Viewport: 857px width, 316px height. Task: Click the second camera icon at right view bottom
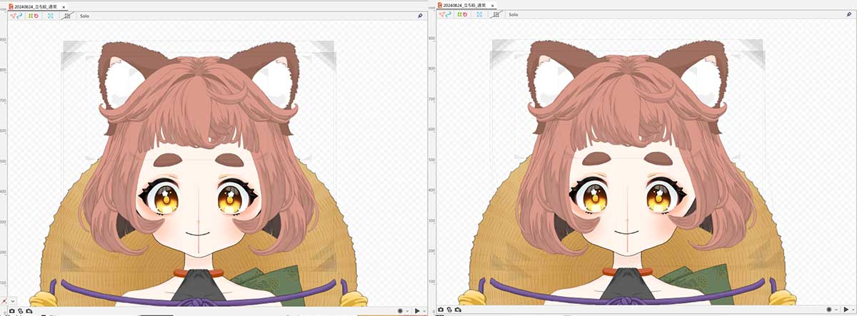click(x=449, y=310)
